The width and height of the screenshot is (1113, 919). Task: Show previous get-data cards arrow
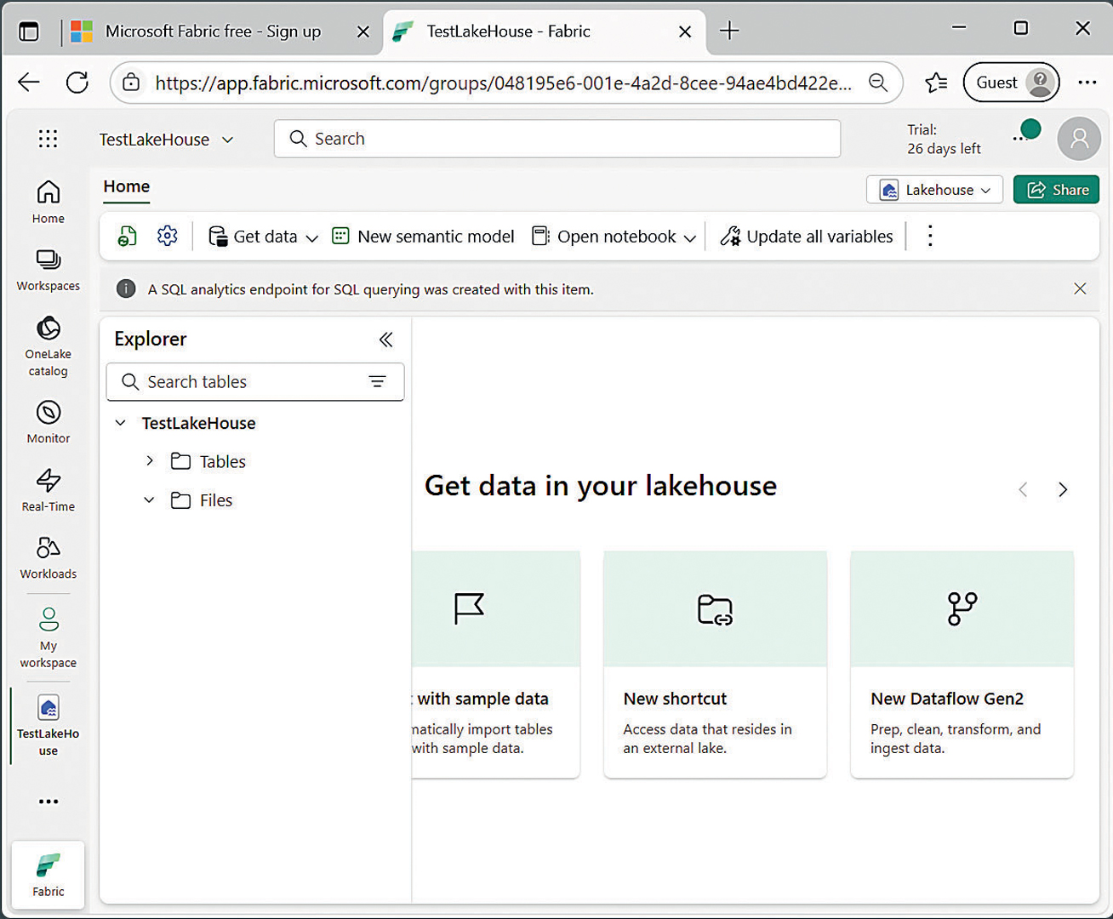click(1023, 489)
